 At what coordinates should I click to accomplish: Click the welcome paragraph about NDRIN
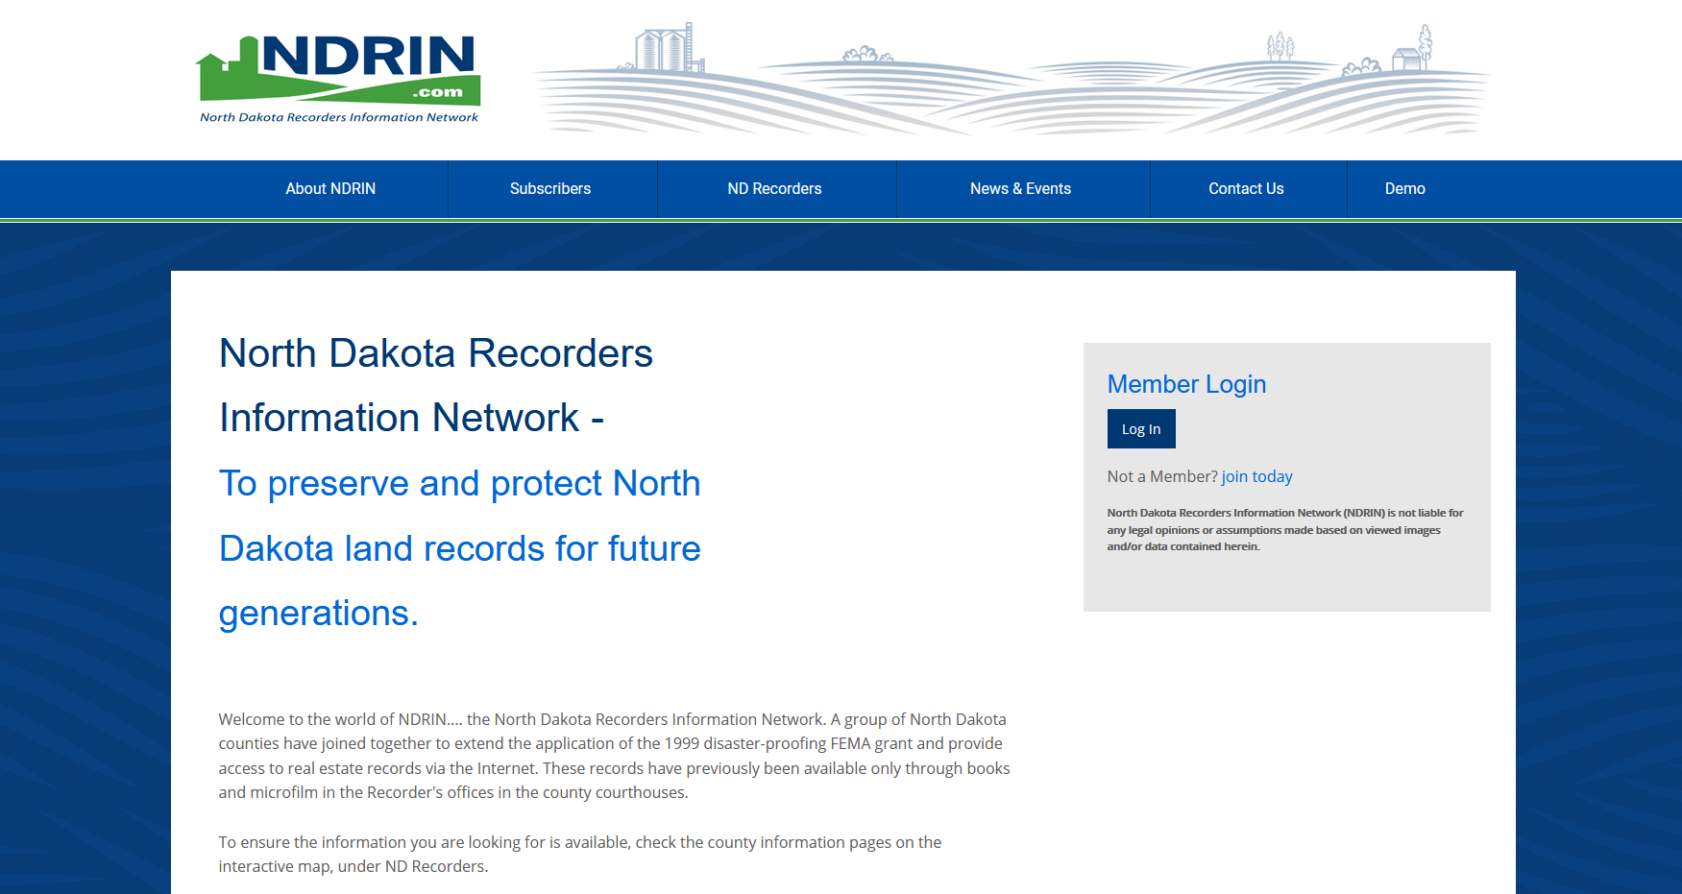[x=612, y=755]
